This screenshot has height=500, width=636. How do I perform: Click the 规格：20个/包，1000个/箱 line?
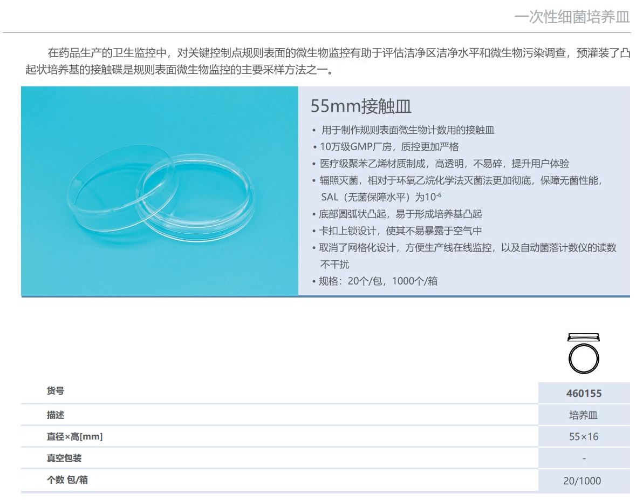coord(375,281)
